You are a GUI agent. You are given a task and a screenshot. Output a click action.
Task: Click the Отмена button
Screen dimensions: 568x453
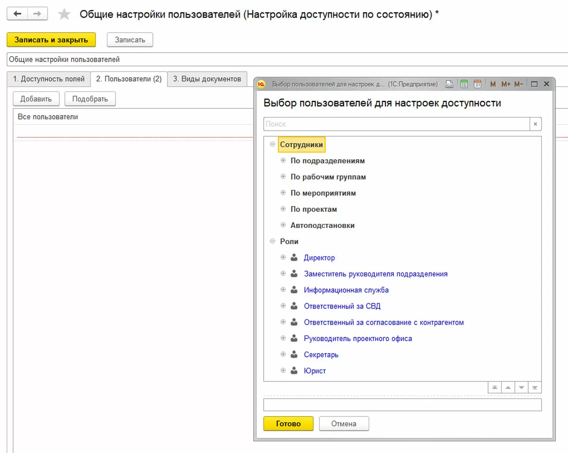point(344,424)
